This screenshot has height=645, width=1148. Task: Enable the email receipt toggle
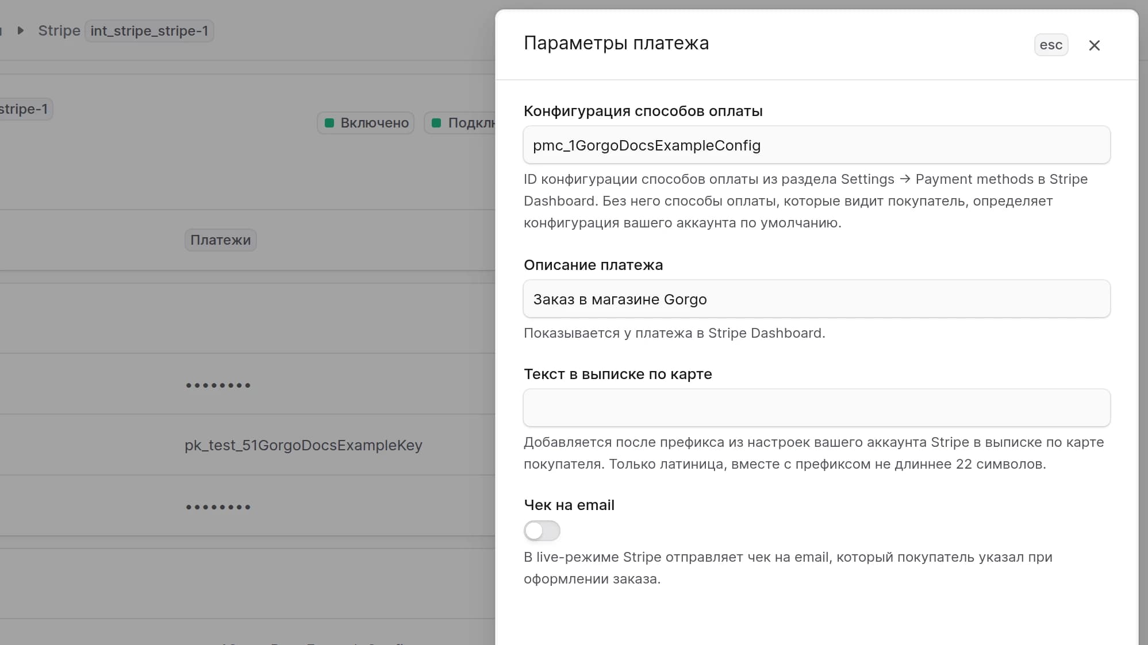pyautogui.click(x=542, y=531)
